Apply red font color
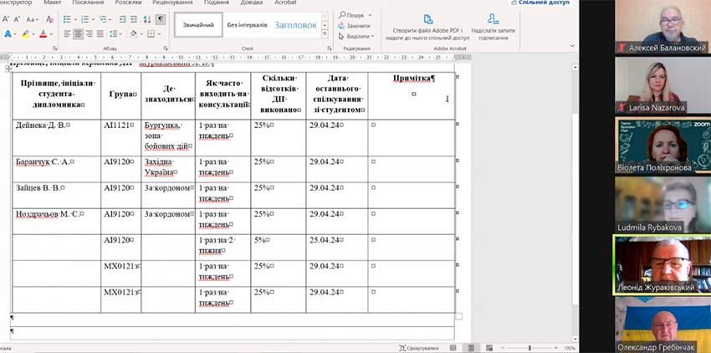 point(43,33)
